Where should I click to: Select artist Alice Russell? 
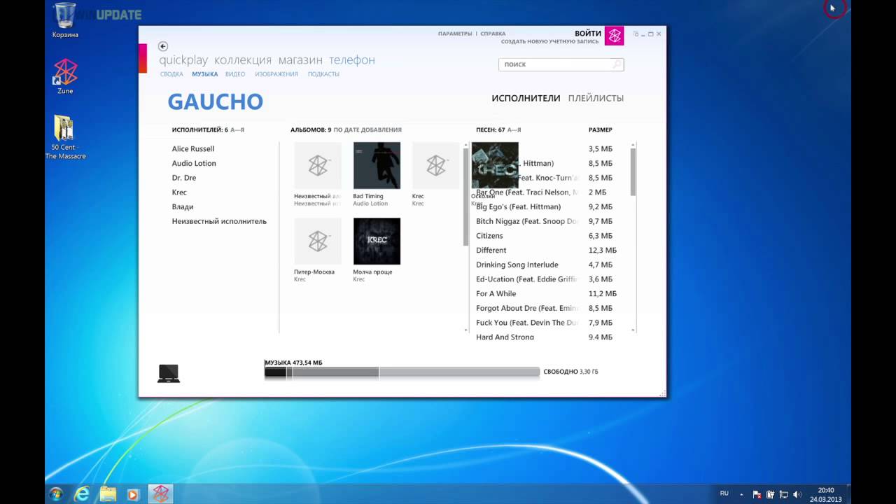tap(193, 149)
